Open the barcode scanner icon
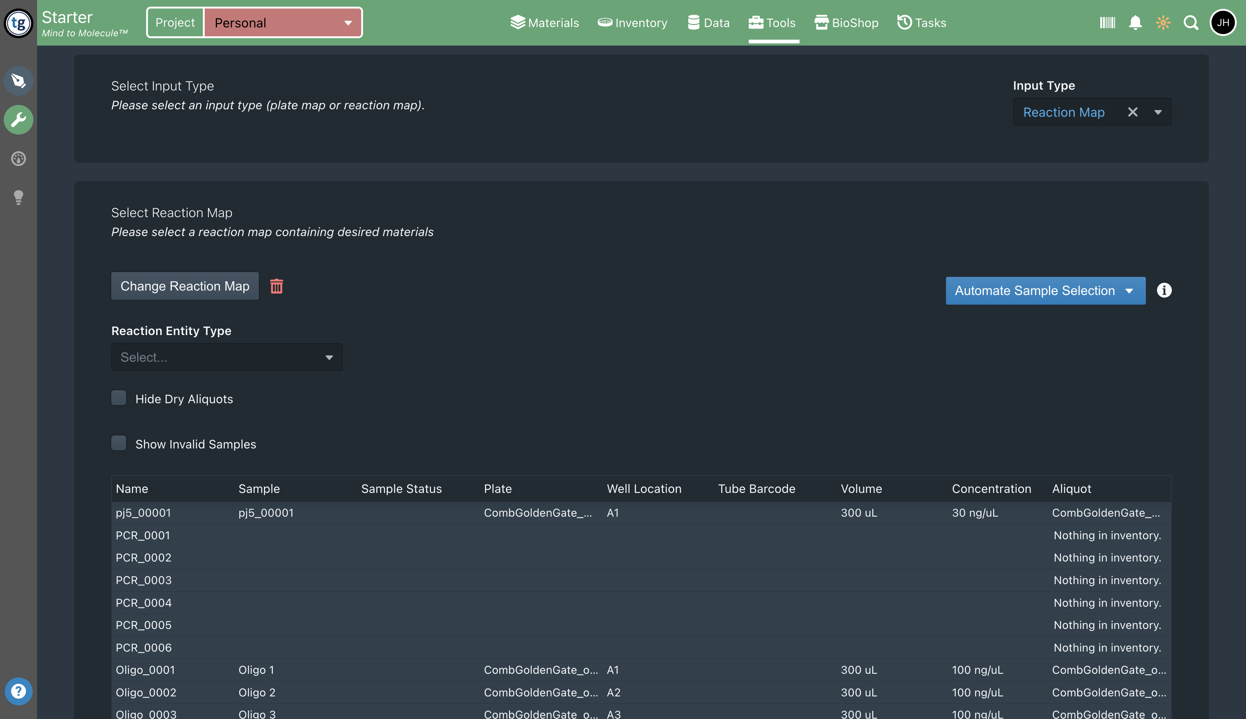Screen dimensions: 1246x719 pos(1107,23)
